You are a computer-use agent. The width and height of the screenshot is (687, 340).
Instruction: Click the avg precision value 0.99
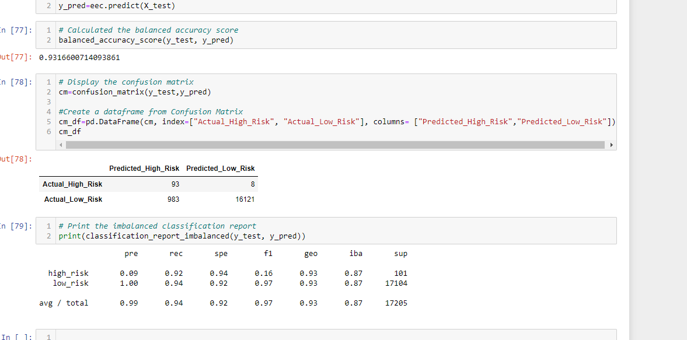[x=129, y=303]
